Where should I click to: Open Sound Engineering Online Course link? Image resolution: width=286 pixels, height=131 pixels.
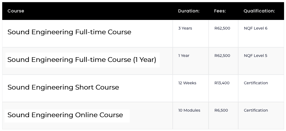[x=65, y=115]
